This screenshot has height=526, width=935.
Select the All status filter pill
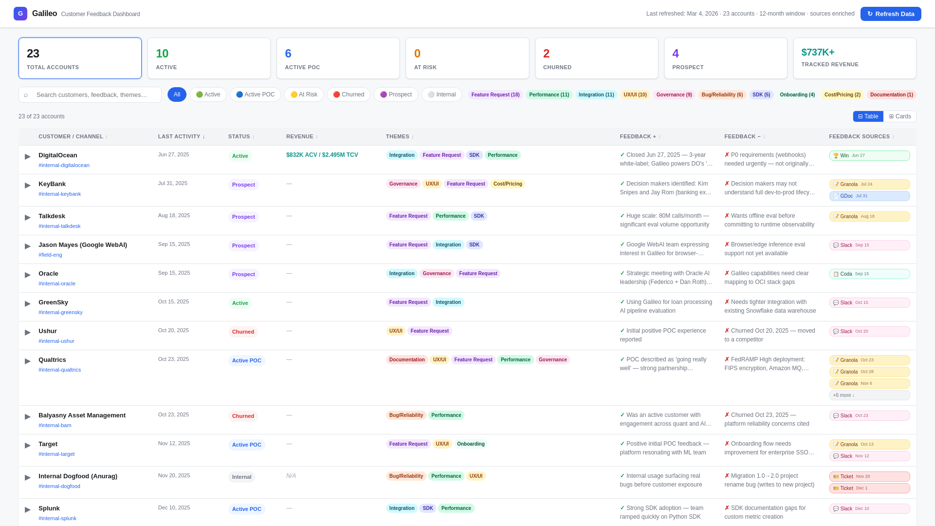point(177,94)
